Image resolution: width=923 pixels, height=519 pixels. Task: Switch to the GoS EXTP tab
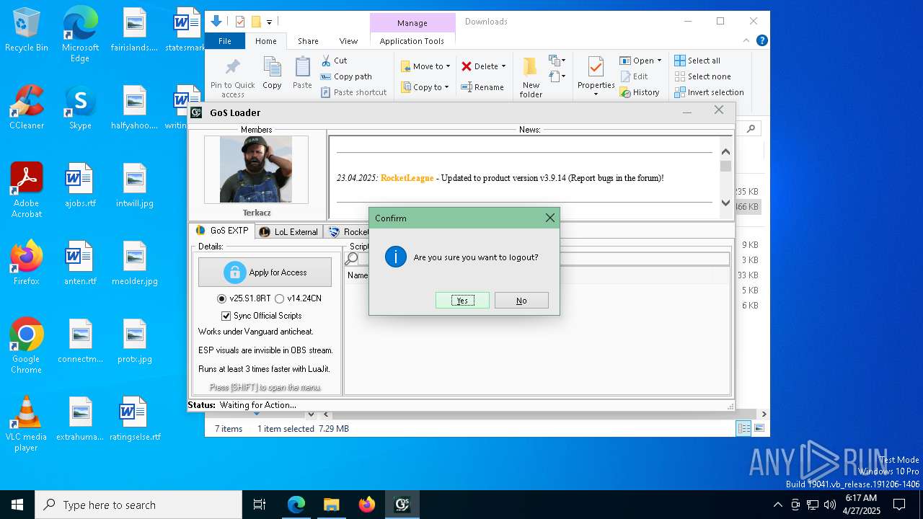[x=222, y=231]
